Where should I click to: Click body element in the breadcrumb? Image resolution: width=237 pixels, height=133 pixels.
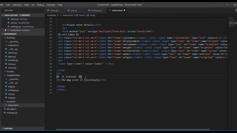[x=93, y=15]
